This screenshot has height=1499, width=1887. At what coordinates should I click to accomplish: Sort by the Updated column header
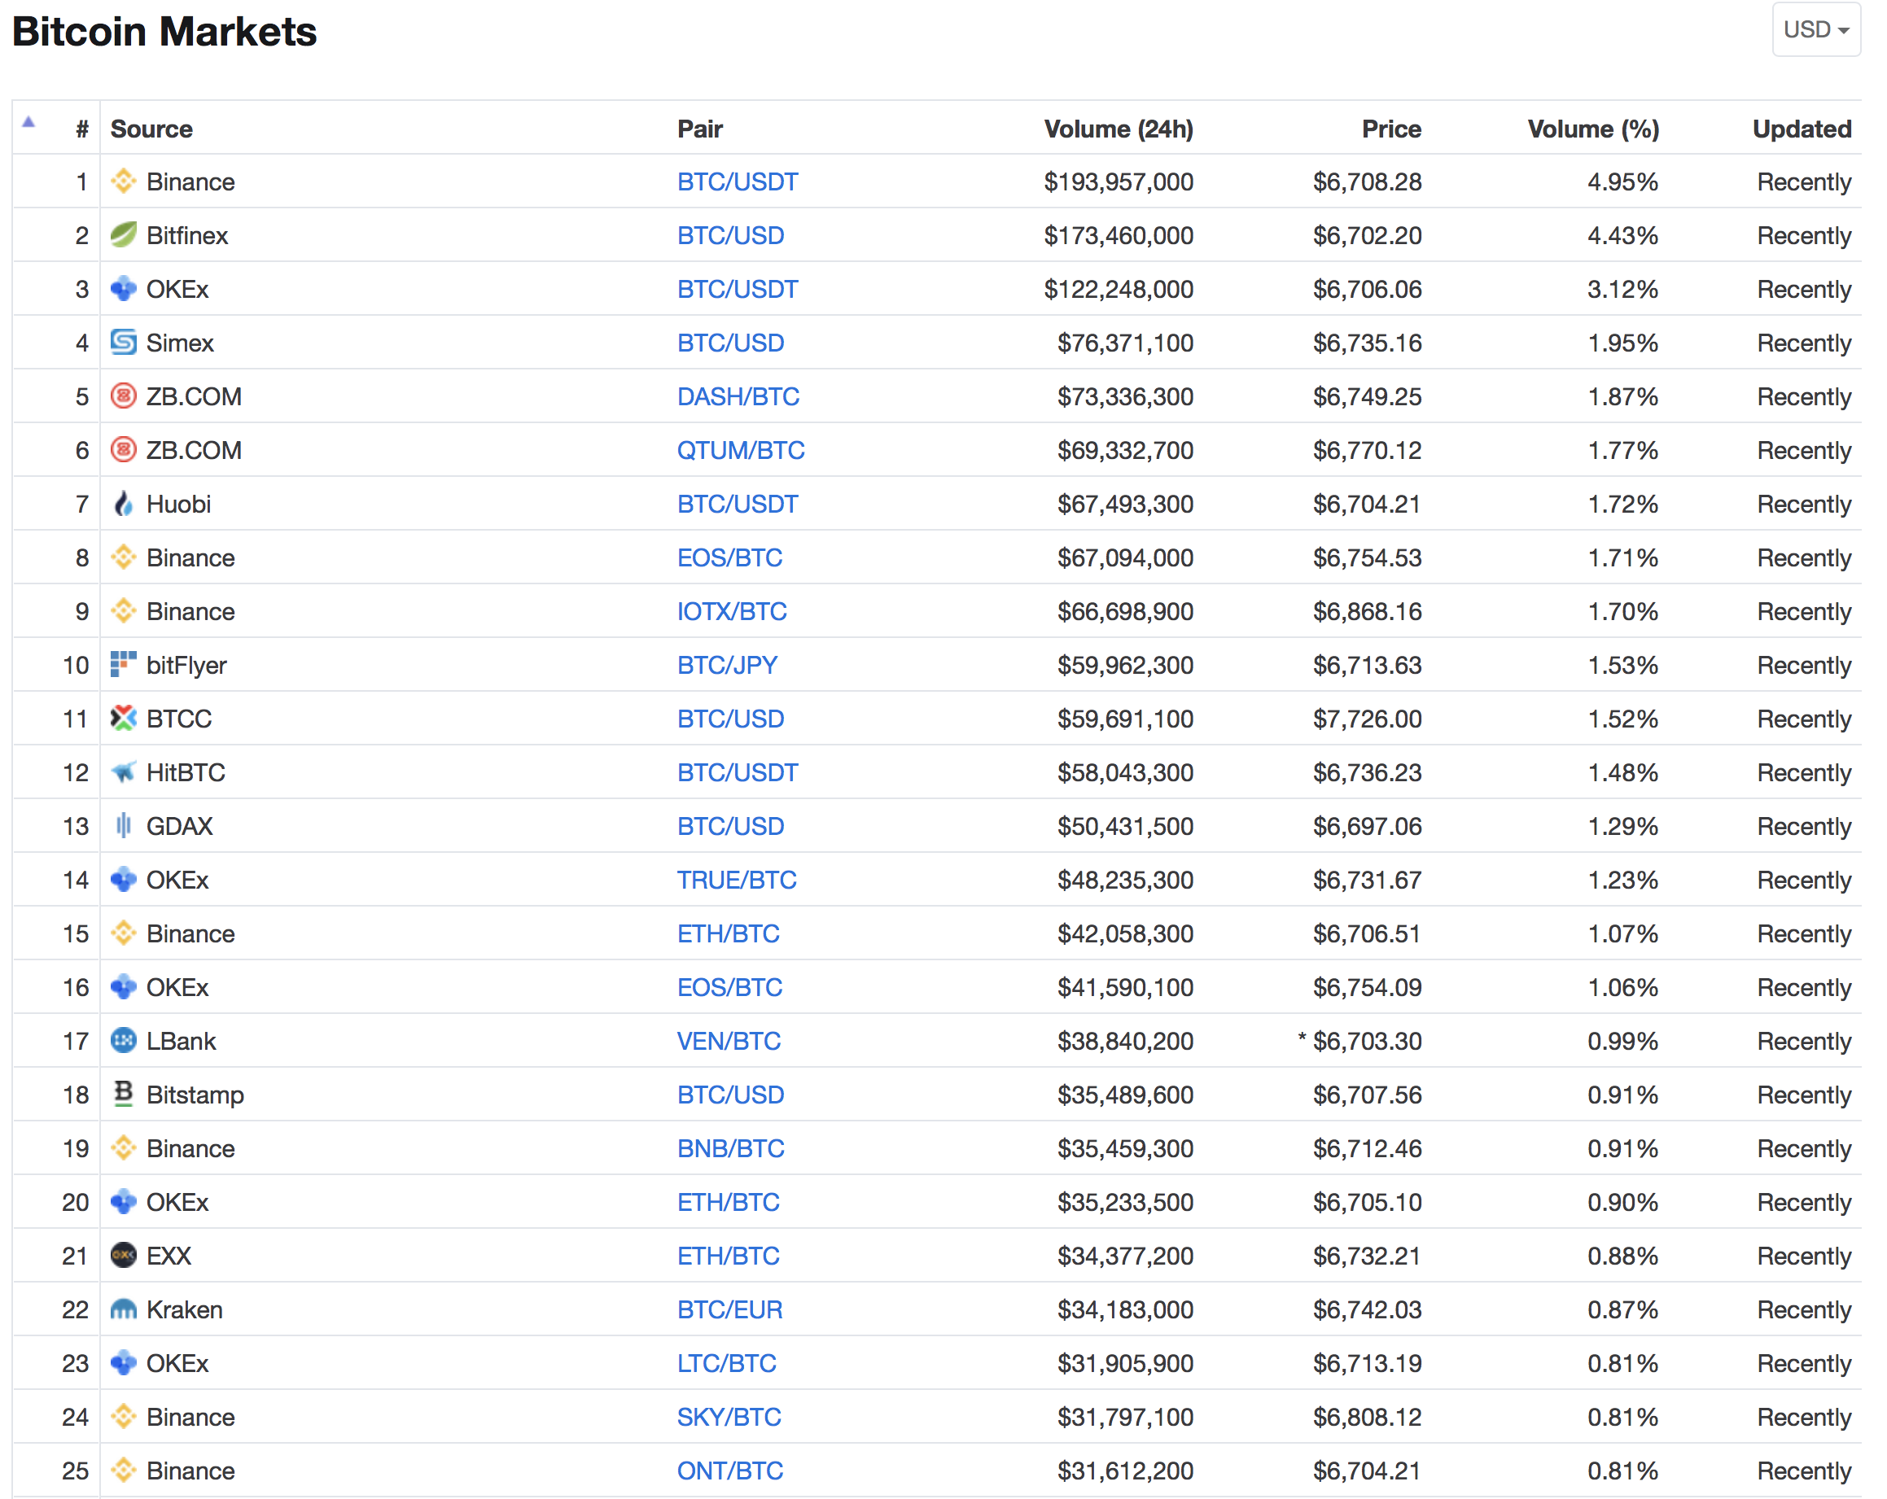pos(1802,129)
